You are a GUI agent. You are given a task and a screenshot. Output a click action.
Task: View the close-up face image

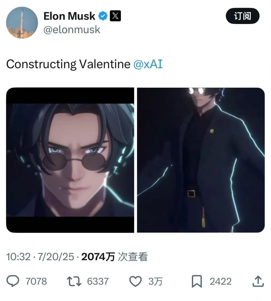point(70,160)
